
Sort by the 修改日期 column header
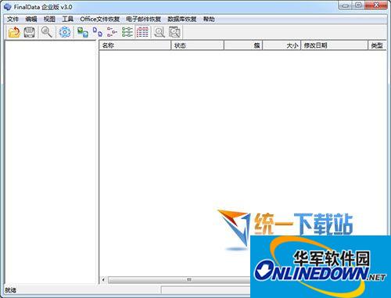(335, 45)
